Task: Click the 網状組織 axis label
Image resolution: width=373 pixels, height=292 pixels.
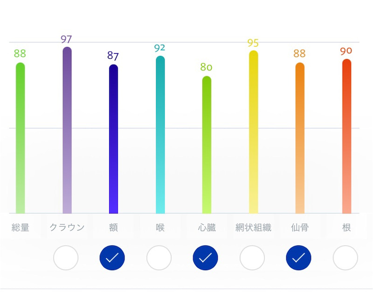Action: (253, 228)
